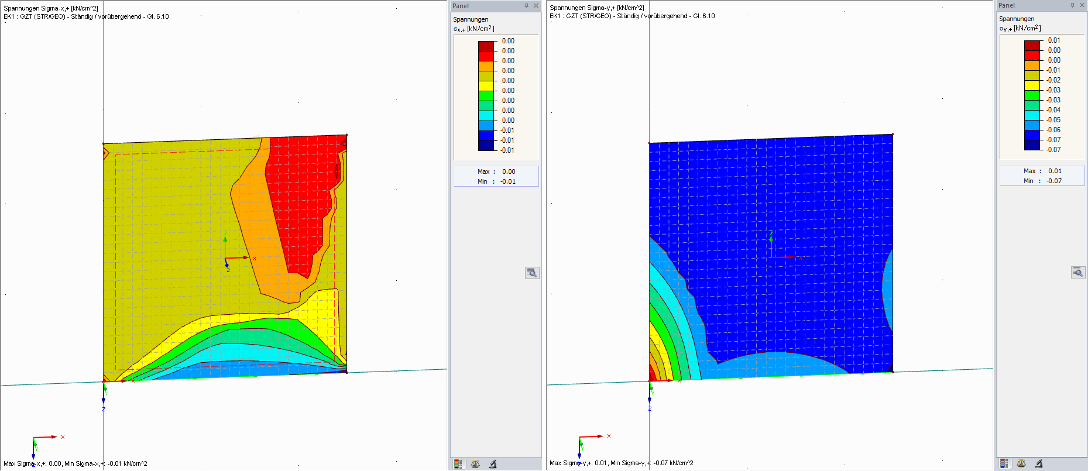
Task: Select teal green swatch in sigma-y legend
Action: point(1032,105)
